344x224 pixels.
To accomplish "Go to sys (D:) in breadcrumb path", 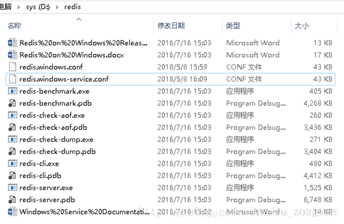I will [x=38, y=7].
